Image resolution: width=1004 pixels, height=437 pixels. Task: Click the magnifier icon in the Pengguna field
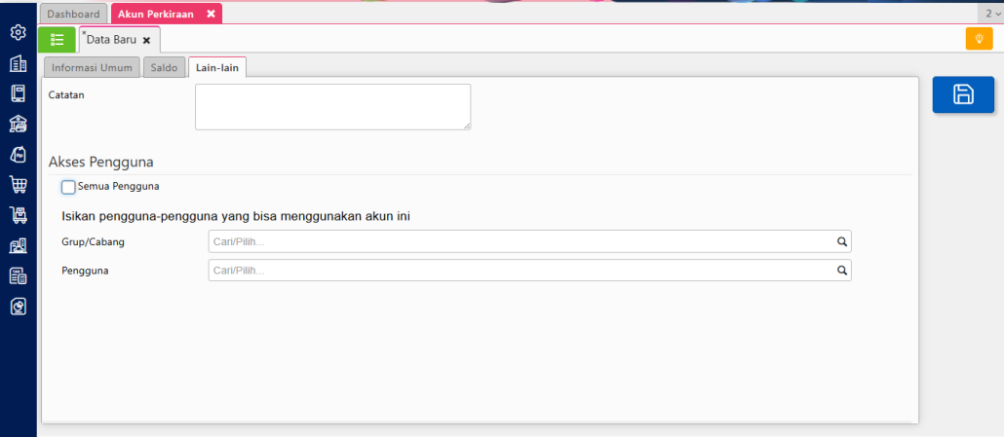click(x=841, y=271)
